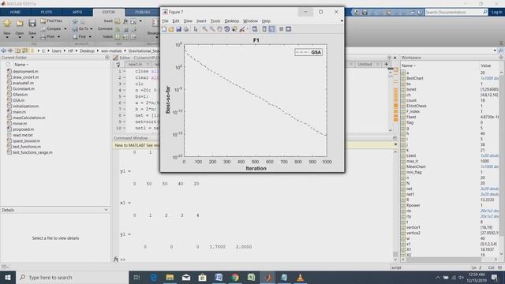Screen dimensions: 505x284
Task: Select the GSA.m file in Current Folder
Action: click(x=19, y=100)
